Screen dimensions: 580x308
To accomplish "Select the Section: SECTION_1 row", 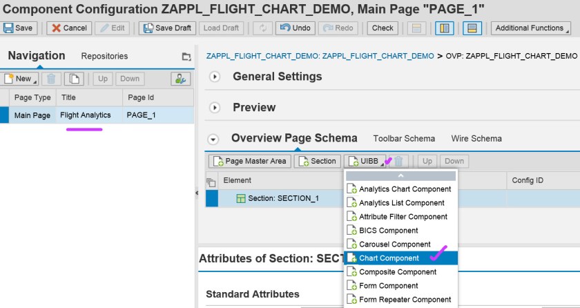I will (x=283, y=198).
